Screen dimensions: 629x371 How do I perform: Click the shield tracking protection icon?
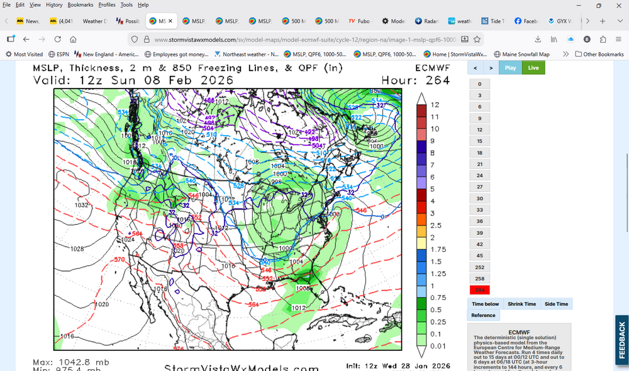click(x=133, y=39)
